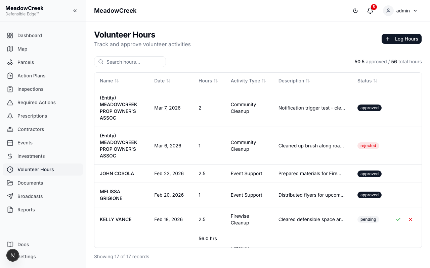Sort table by Activity Type column
The width and height of the screenshot is (430, 268).
pyautogui.click(x=248, y=81)
